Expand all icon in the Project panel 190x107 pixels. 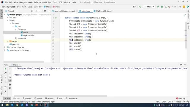click(36, 11)
